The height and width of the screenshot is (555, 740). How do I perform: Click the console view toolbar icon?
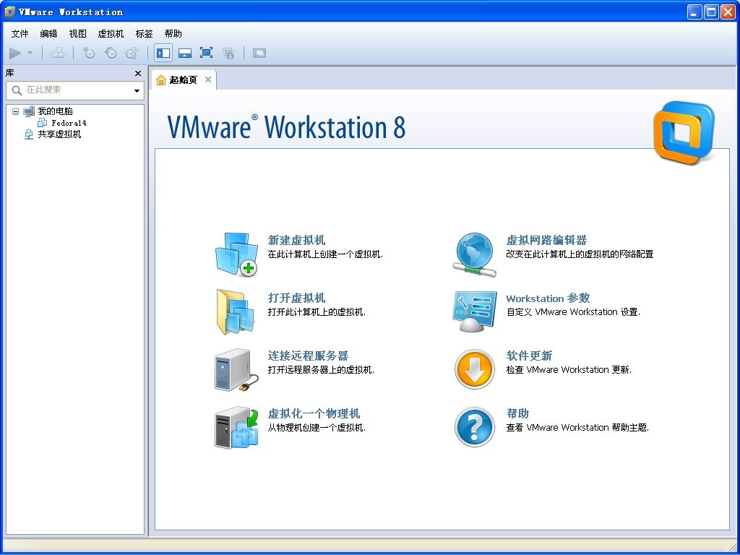pyautogui.click(x=259, y=53)
